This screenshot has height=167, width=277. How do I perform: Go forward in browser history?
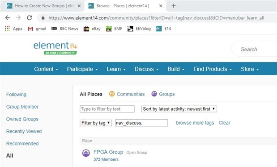[18, 18]
